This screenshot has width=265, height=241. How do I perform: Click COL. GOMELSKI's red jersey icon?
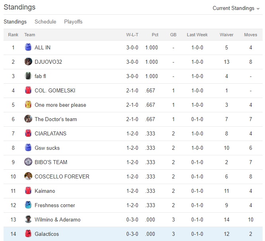28,90
